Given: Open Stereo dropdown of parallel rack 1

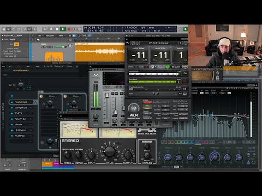Looking at the screenshot, I should click(x=52, y=96).
